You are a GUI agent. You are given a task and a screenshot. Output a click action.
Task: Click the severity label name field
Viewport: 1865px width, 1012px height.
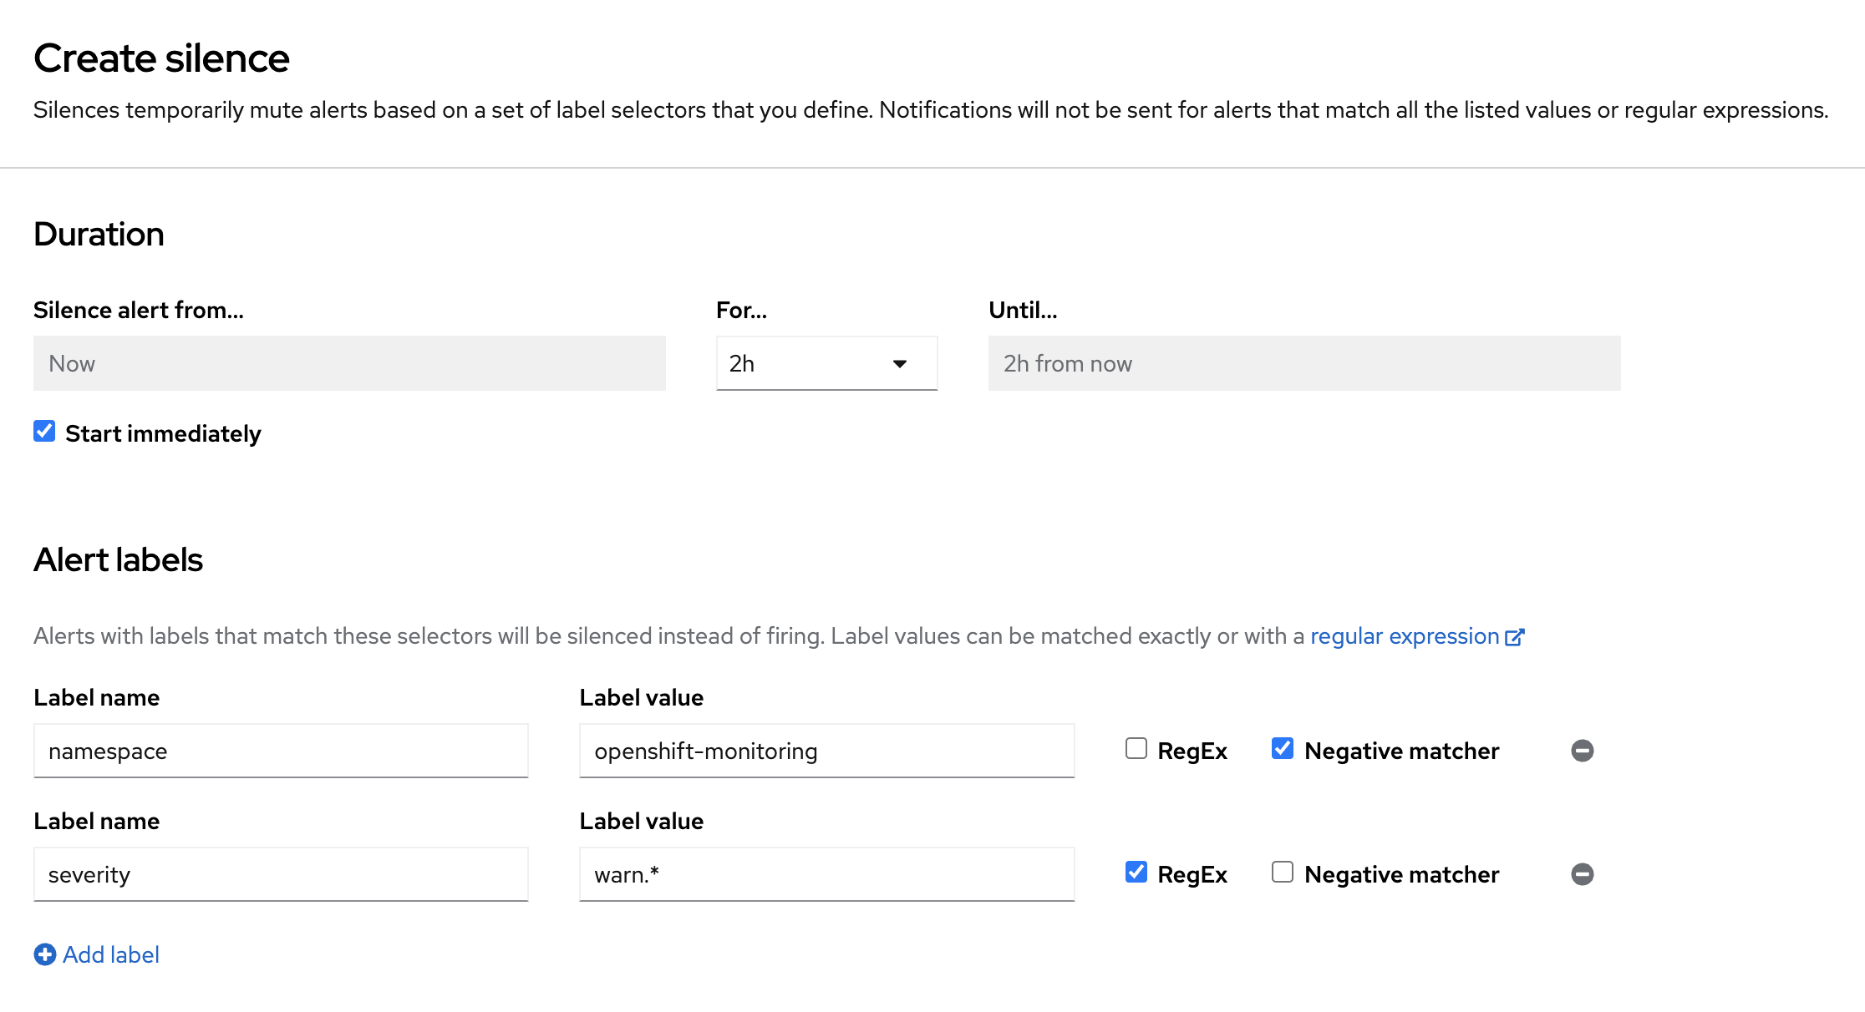click(x=281, y=874)
